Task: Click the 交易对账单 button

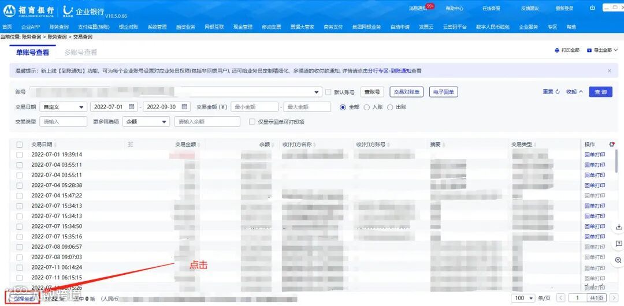Action: click(x=406, y=92)
